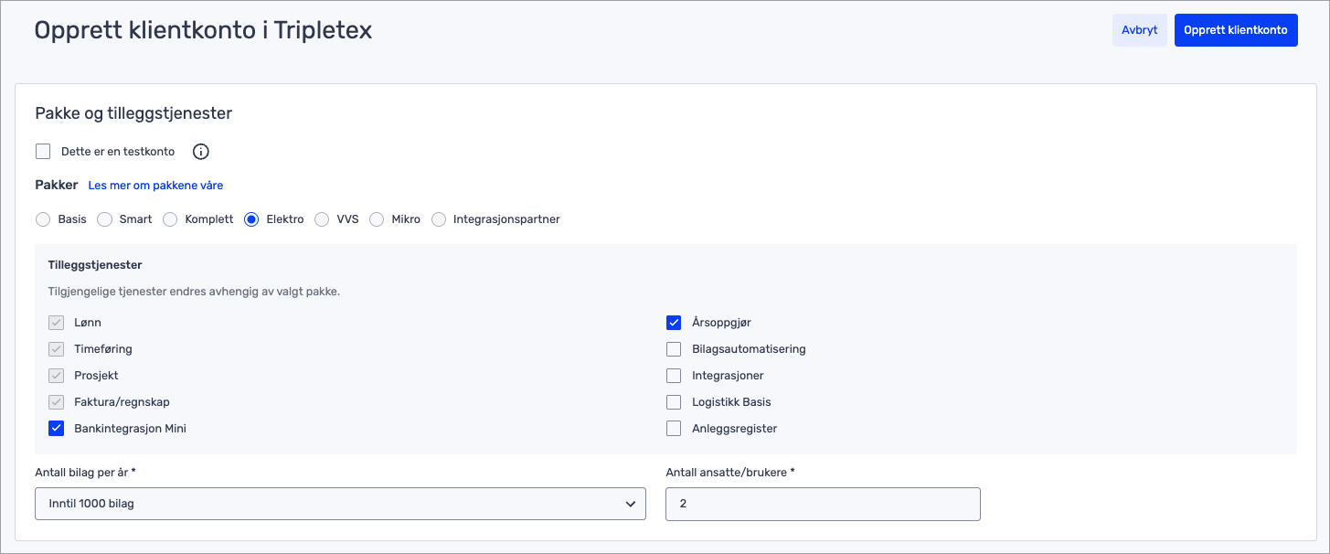Open 'Les mer om pakkene våre' link
This screenshot has width=1330, height=554.
pyautogui.click(x=155, y=186)
